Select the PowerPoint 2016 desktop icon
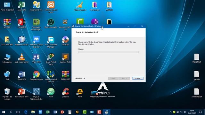The image size is (205, 115). click(x=22, y=93)
